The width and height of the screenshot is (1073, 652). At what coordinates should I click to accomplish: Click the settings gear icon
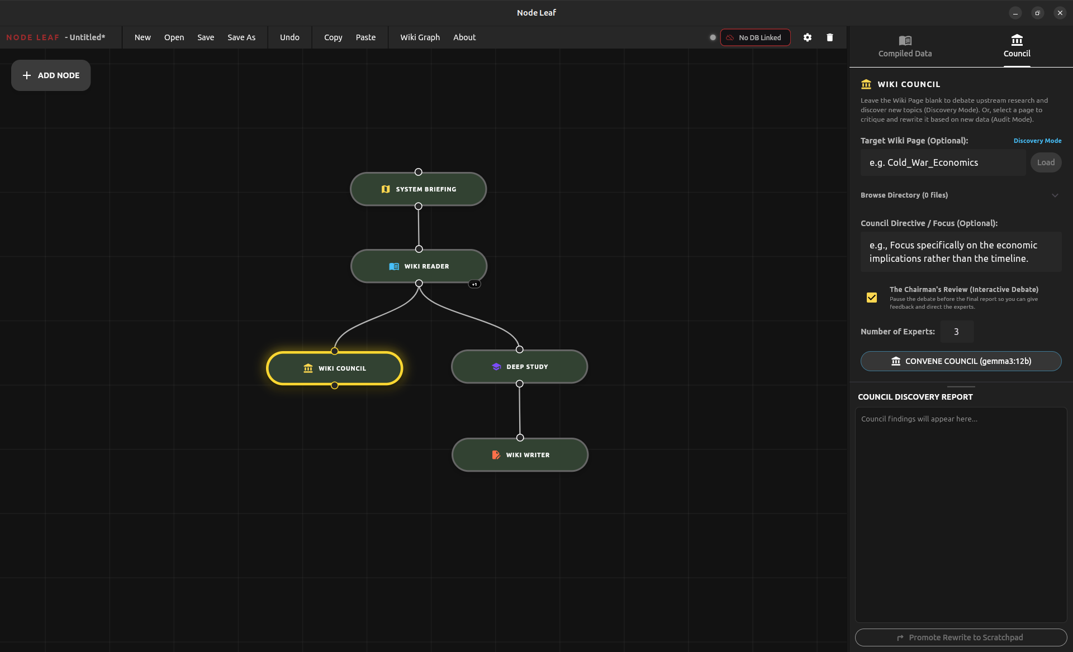point(807,37)
